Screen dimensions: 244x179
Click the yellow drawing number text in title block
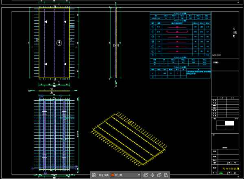coord(231,168)
